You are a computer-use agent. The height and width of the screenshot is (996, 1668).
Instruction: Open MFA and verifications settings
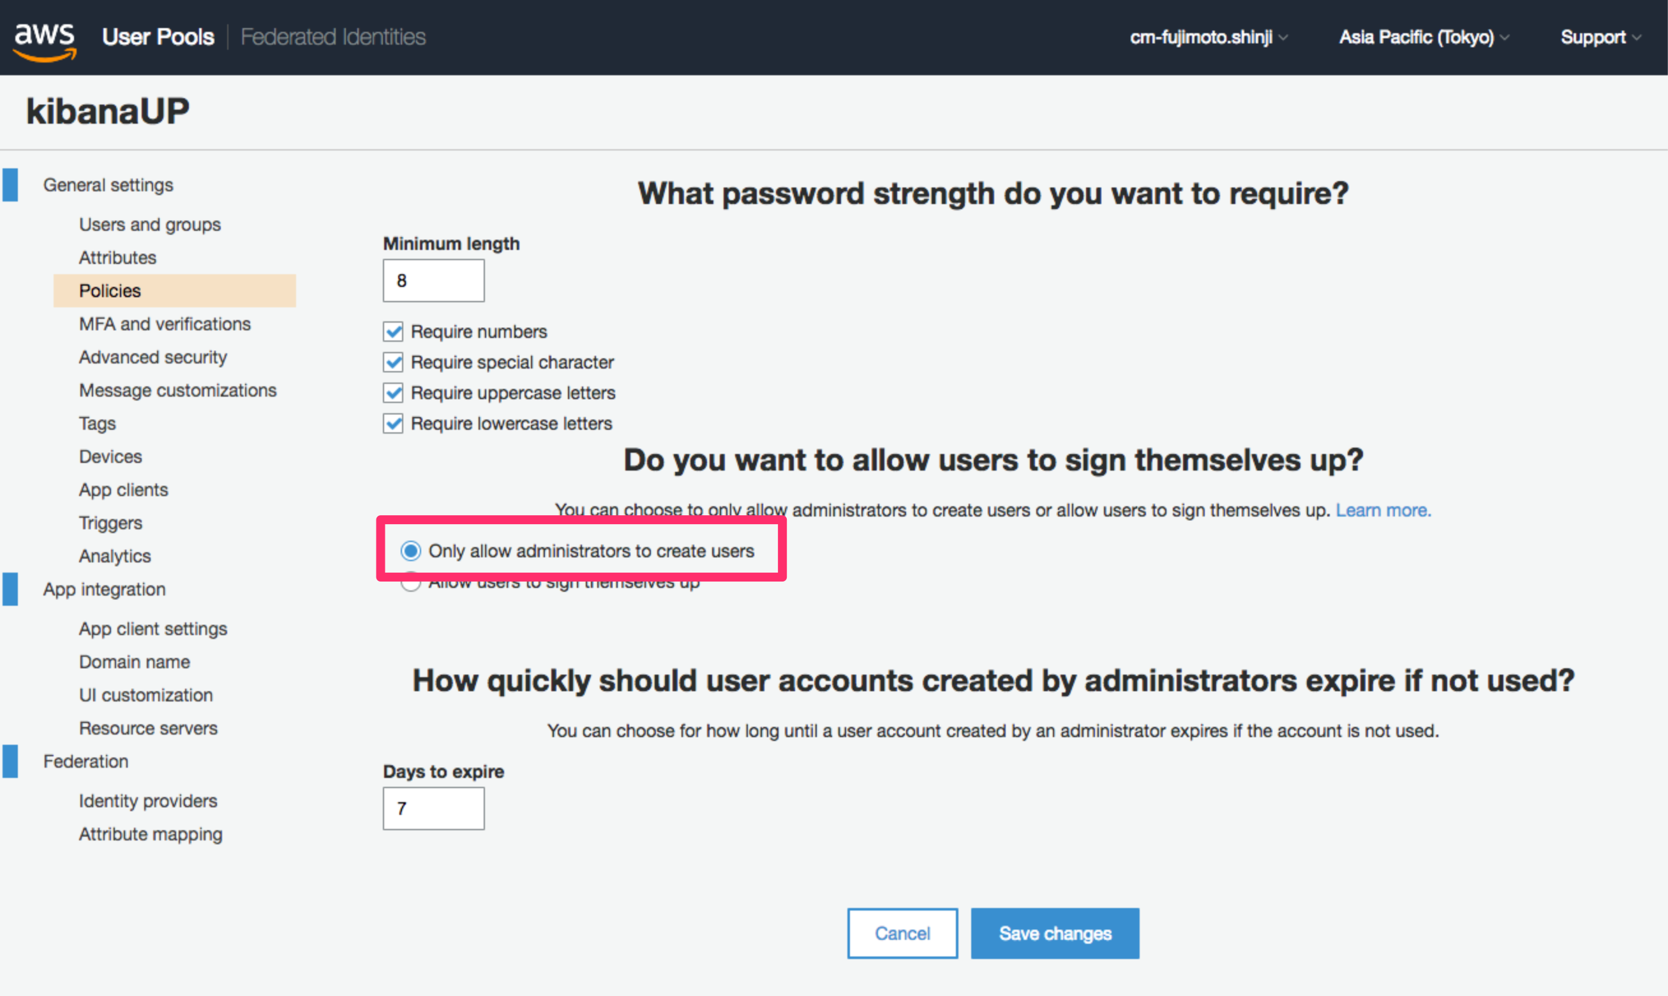coord(165,324)
